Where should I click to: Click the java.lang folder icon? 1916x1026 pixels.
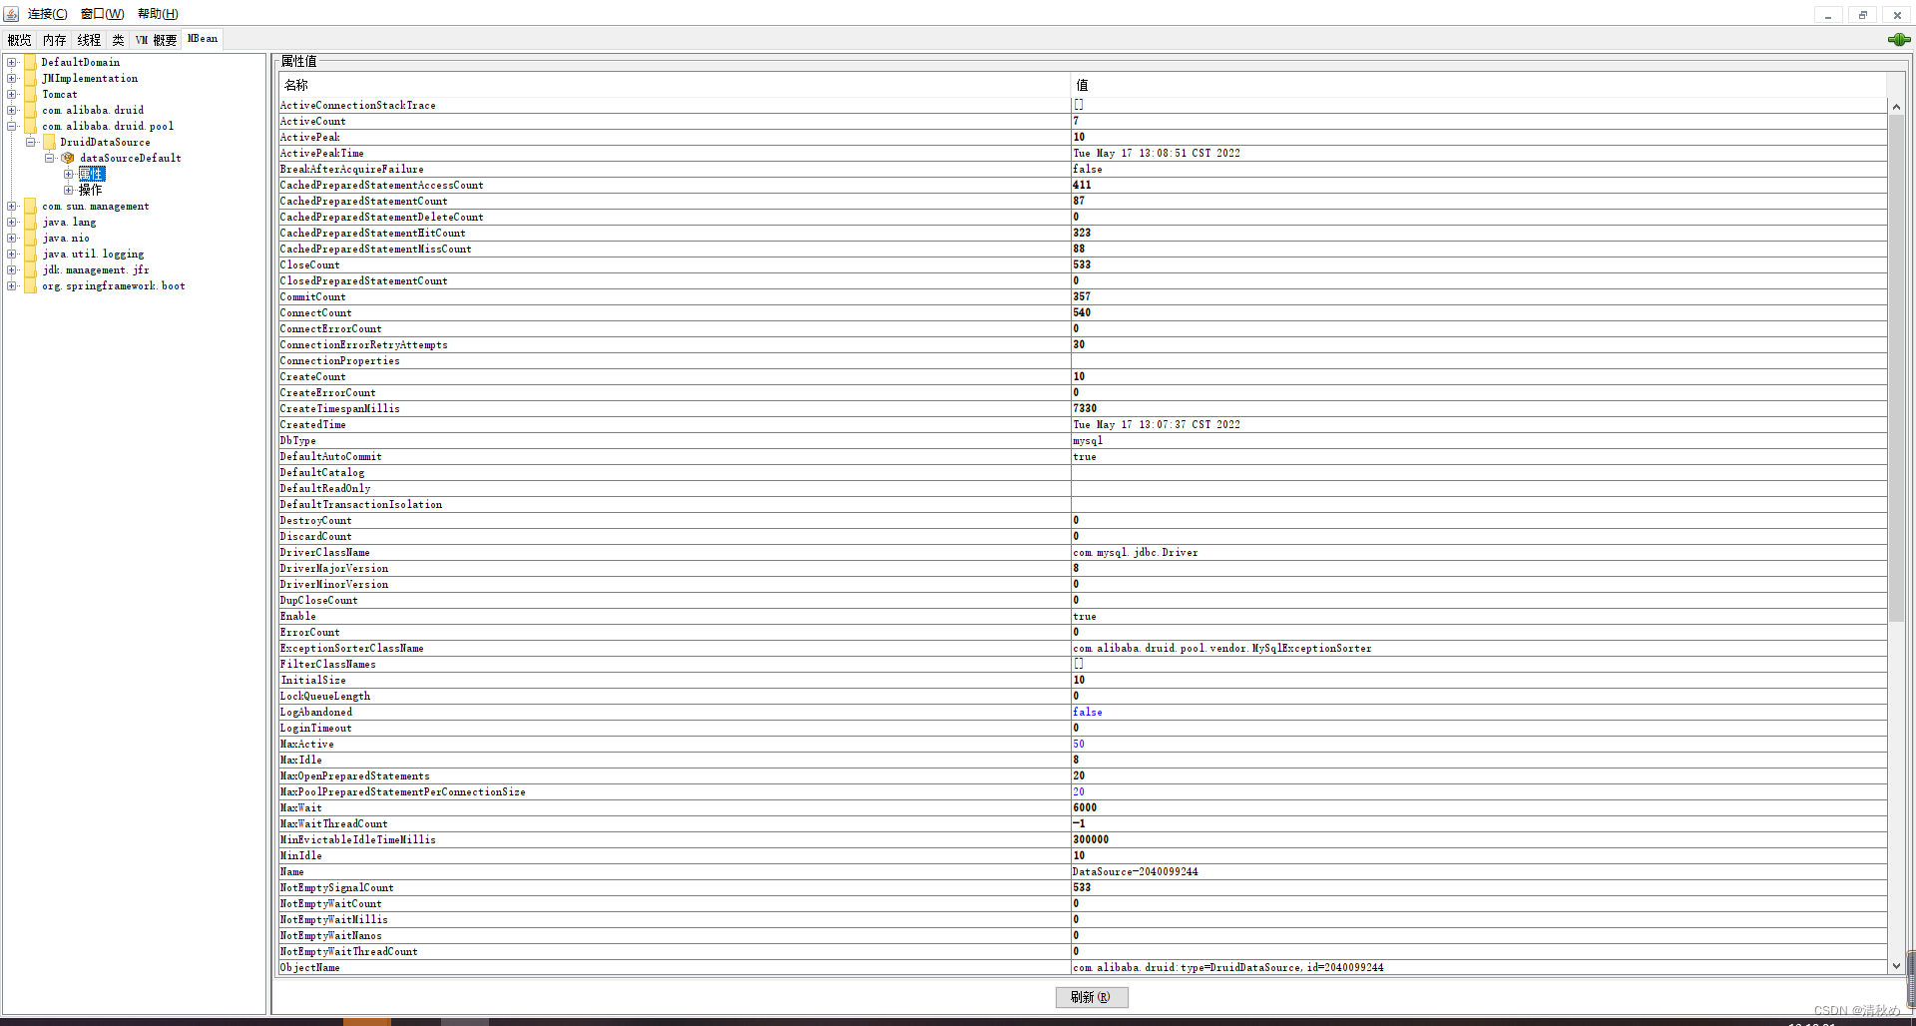(31, 222)
